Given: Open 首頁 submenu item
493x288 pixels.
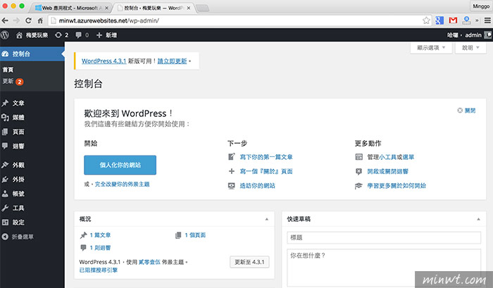Looking at the screenshot, I should click(x=8, y=70).
